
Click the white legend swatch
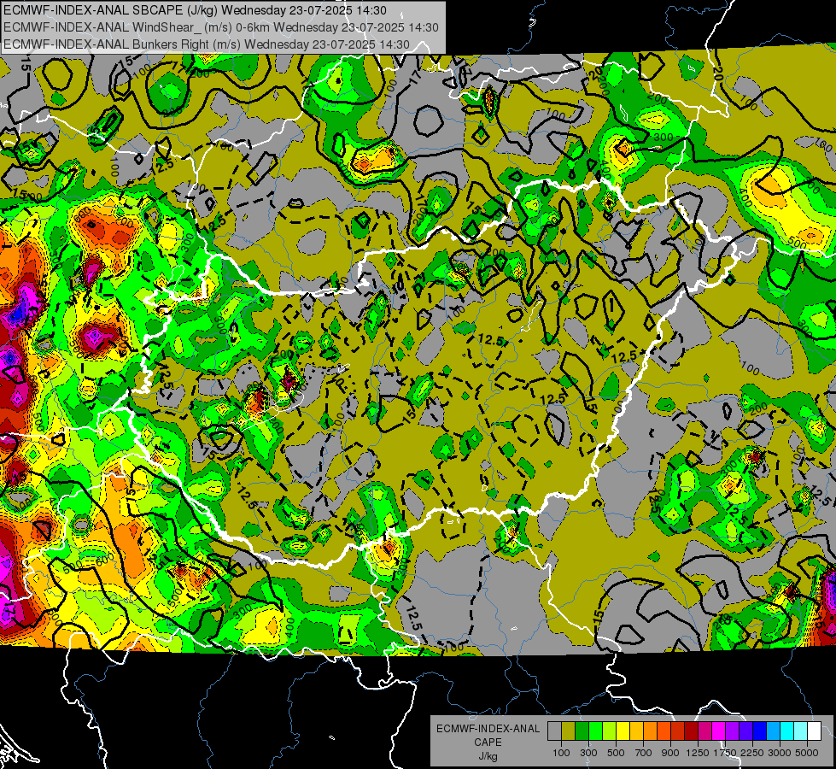(814, 731)
